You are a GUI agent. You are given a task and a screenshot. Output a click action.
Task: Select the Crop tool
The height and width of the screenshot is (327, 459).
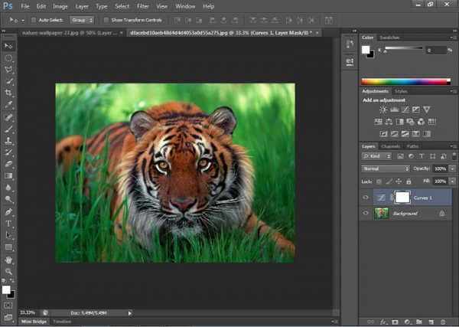(9, 93)
